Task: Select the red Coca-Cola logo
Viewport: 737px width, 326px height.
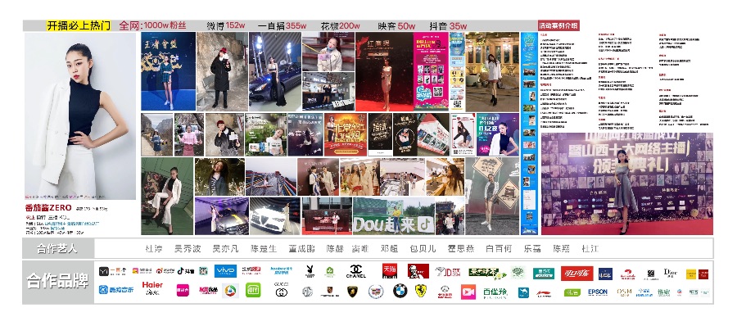Action: coord(576,274)
